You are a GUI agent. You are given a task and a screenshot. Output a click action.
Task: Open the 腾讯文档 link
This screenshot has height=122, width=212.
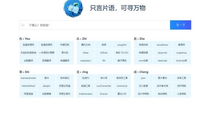coord(86,45)
